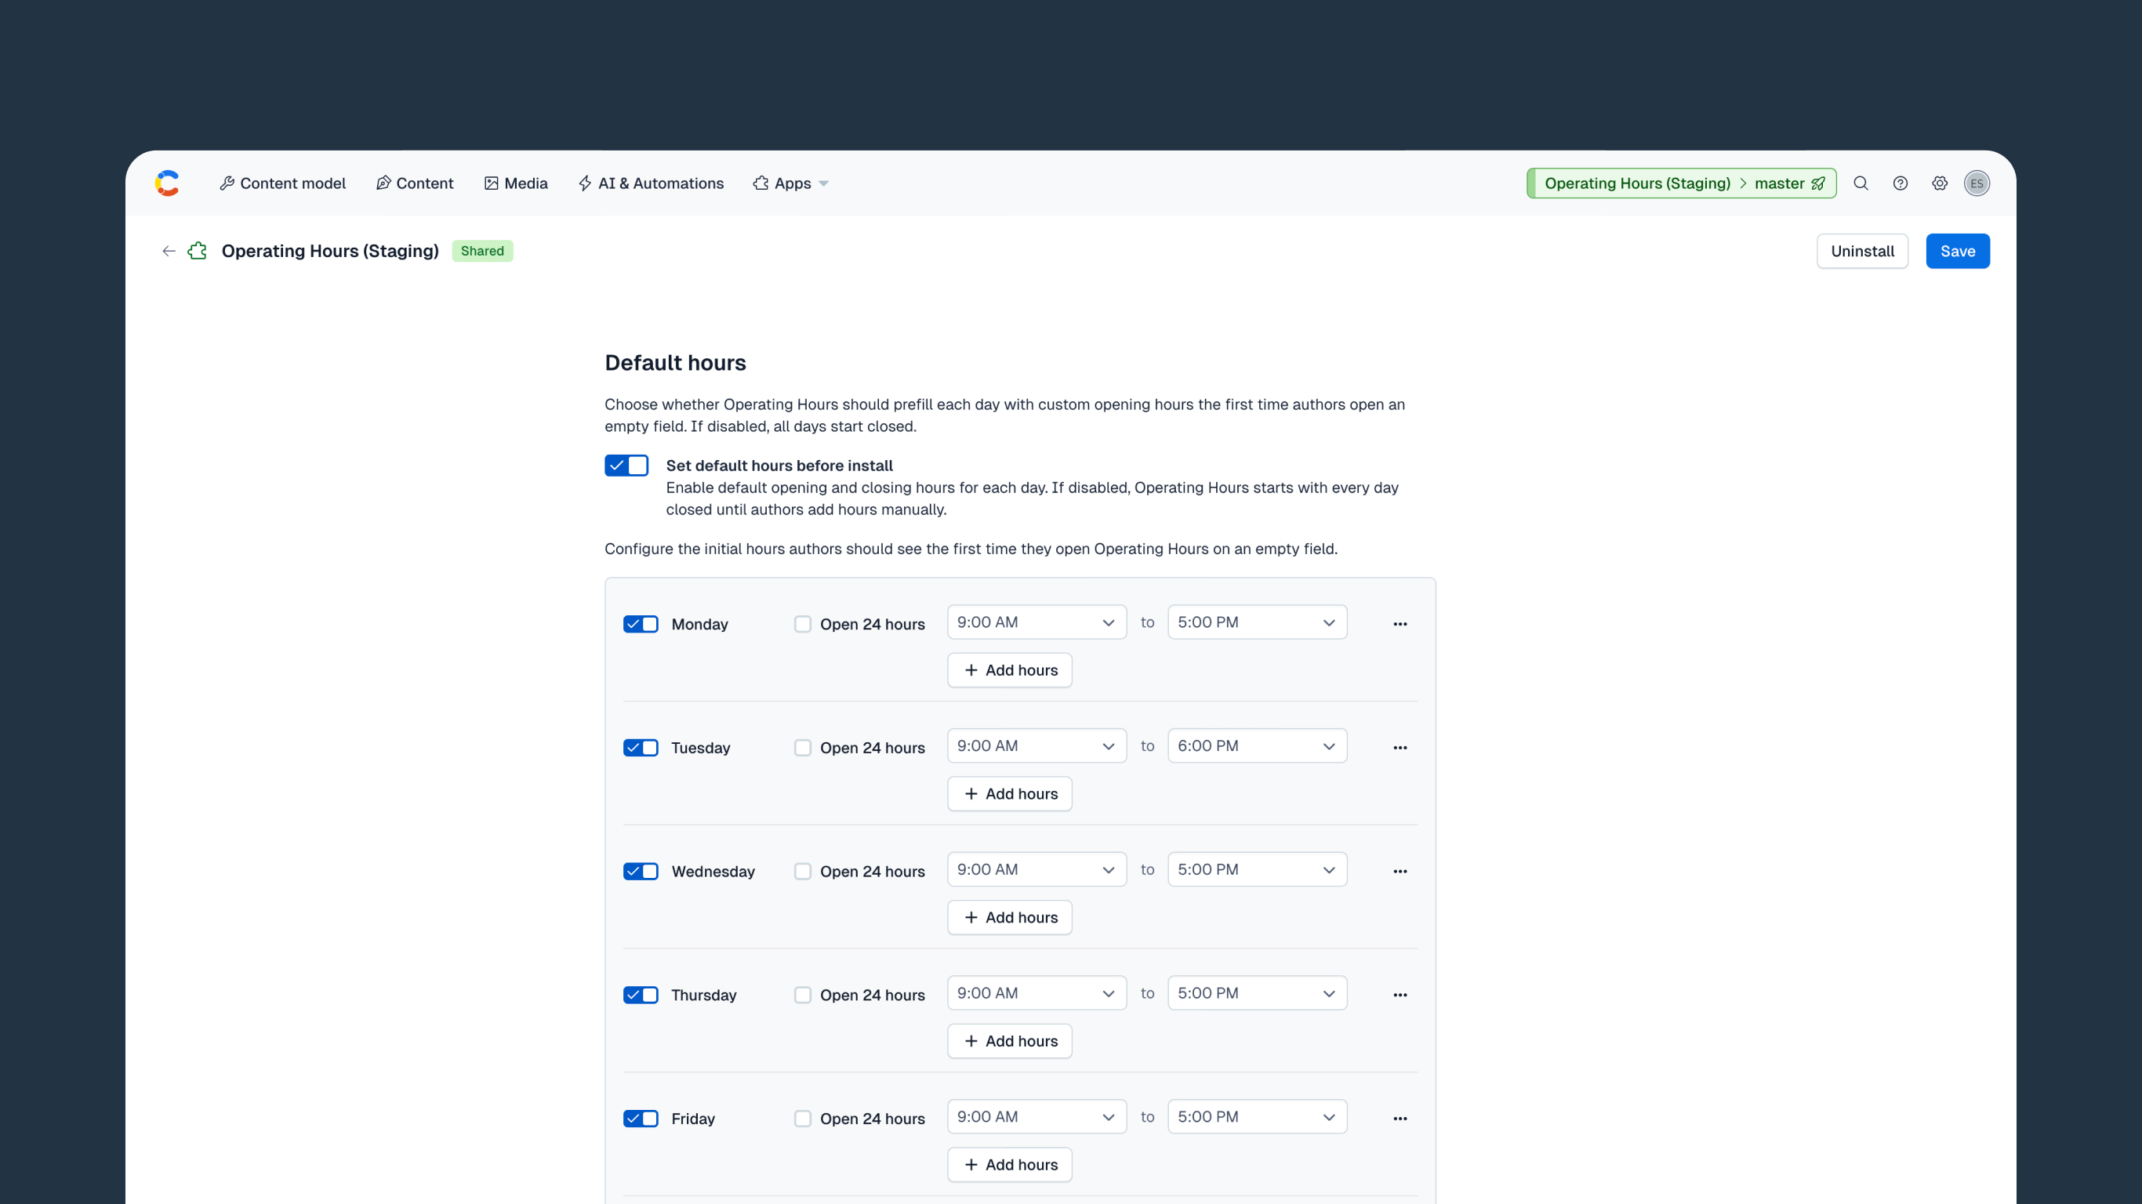
Task: Expand Monday's 9:00 AM start time dropdown
Action: coord(1036,622)
